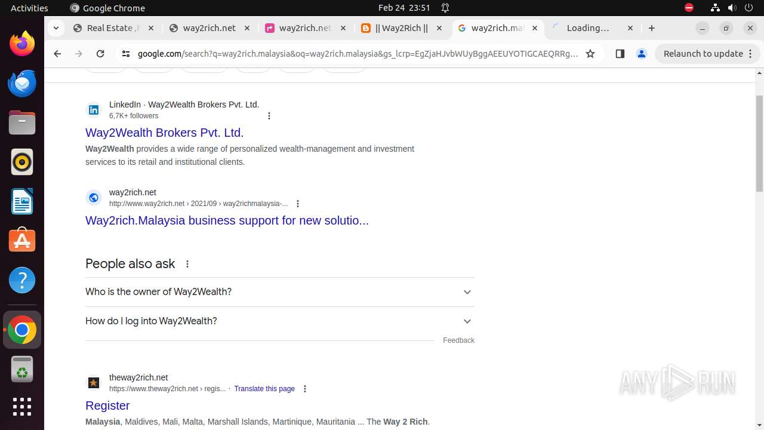The image size is (764, 430).
Task: Click the "People also ask" heading
Action: pos(130,264)
